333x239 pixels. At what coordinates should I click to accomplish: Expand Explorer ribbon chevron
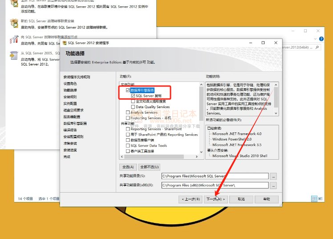pyautogui.click(x=315, y=39)
